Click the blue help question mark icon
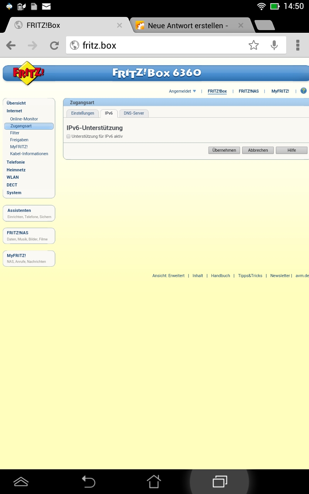 303,91
